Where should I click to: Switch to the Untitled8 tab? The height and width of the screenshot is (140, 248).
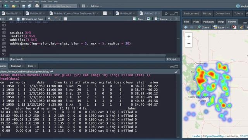click(36, 14)
